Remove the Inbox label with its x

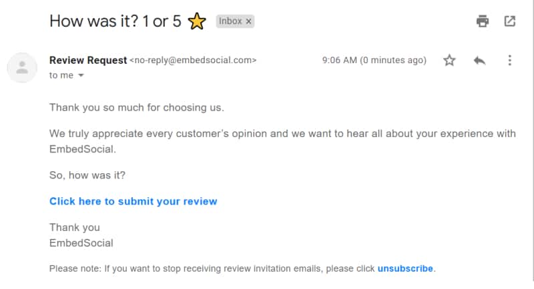click(248, 21)
